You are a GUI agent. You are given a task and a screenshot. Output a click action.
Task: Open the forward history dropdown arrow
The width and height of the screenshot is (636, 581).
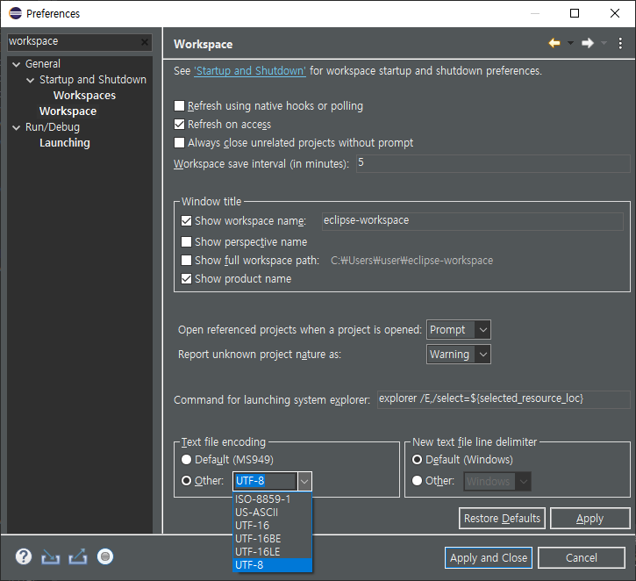[x=604, y=43]
